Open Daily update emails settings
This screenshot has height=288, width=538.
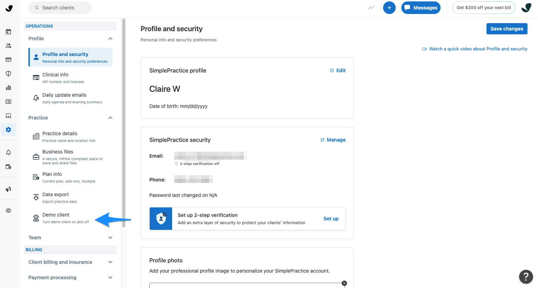[x=70, y=98]
